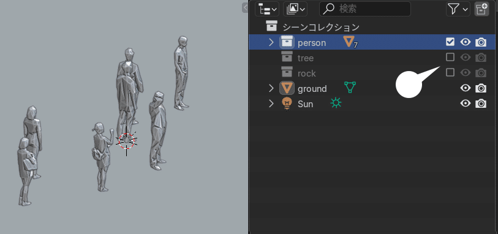Enable the rock collection checkbox

click(450, 72)
